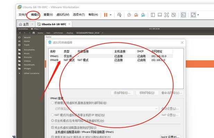Image resolution: width=214 pixels, height=138 pixels.
Task: Open Videos in Files sidebar
Action: pos(27,61)
